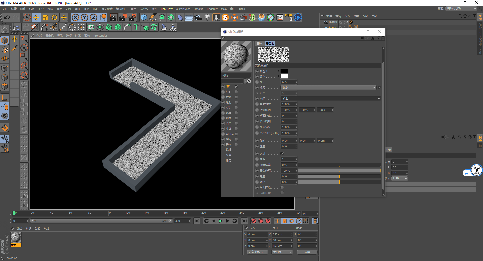Open the RealFlow menu
Viewport: 483px width, 261px height.
pyautogui.click(x=167, y=9)
